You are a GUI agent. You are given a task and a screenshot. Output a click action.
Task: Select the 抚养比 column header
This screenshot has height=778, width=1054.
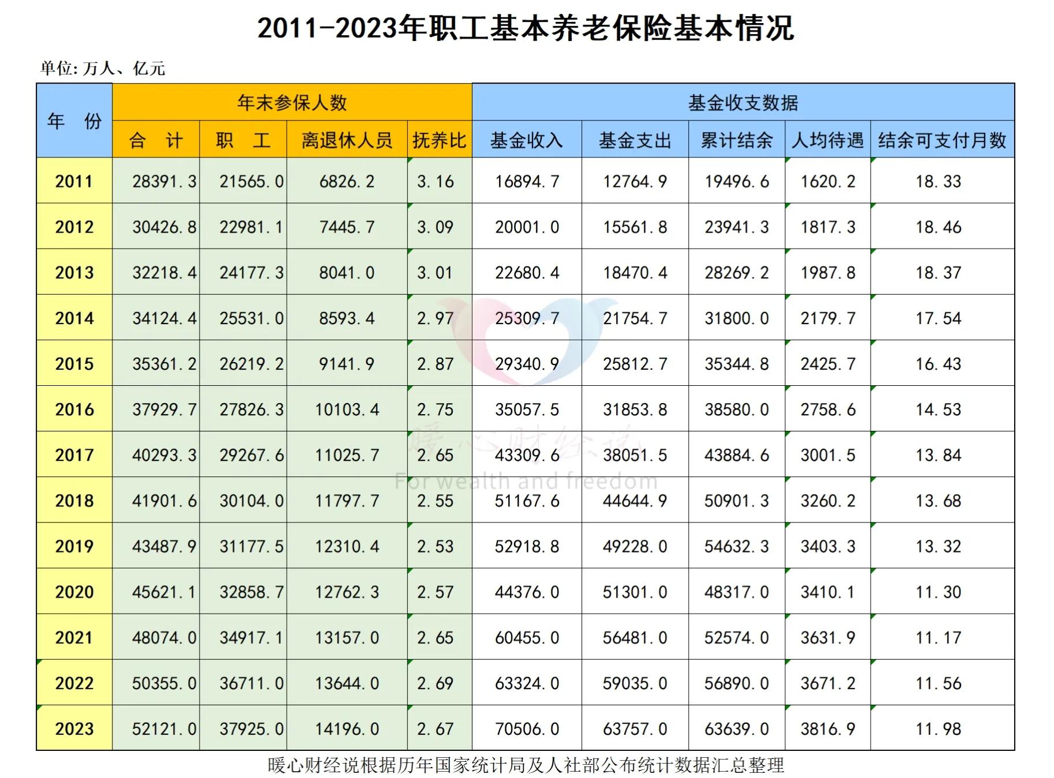tap(440, 140)
